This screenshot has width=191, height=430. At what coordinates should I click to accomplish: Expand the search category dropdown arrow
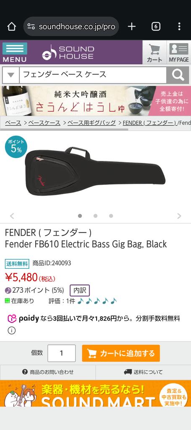(x=10, y=75)
